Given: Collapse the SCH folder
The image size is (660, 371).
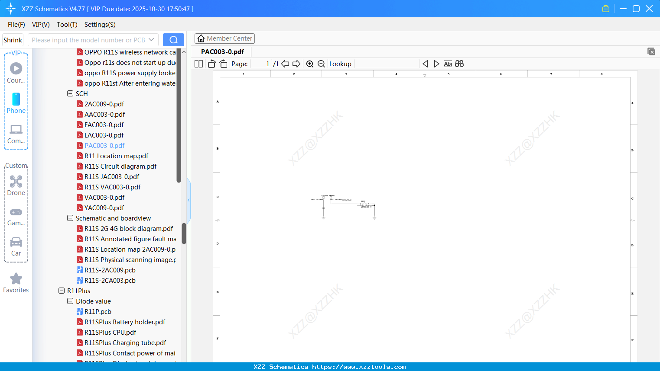Looking at the screenshot, I should point(70,93).
